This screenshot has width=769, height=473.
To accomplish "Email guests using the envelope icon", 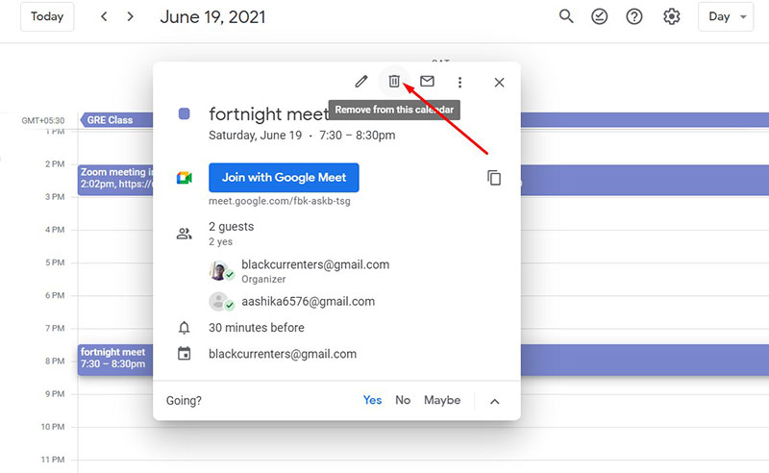I will tap(427, 82).
